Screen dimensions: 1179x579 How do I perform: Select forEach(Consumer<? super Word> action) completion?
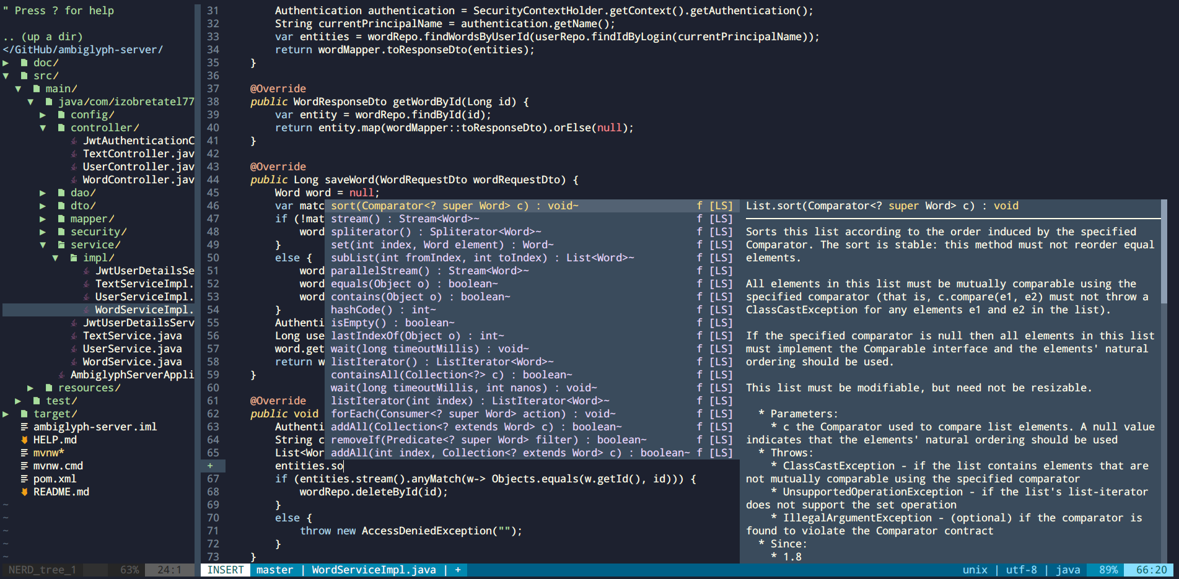tap(532, 414)
